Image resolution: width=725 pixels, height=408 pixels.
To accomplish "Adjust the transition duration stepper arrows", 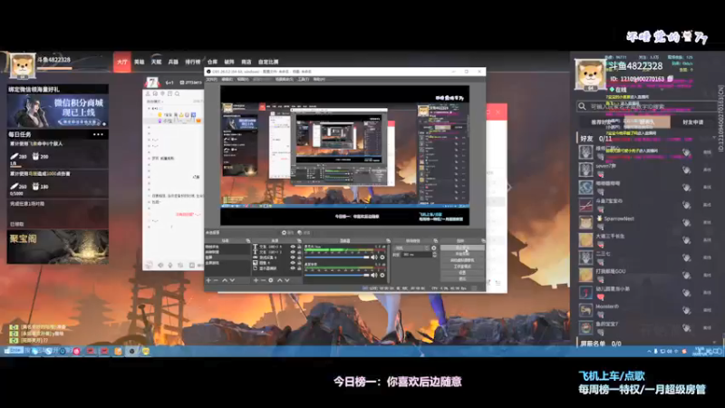I will coord(434,255).
